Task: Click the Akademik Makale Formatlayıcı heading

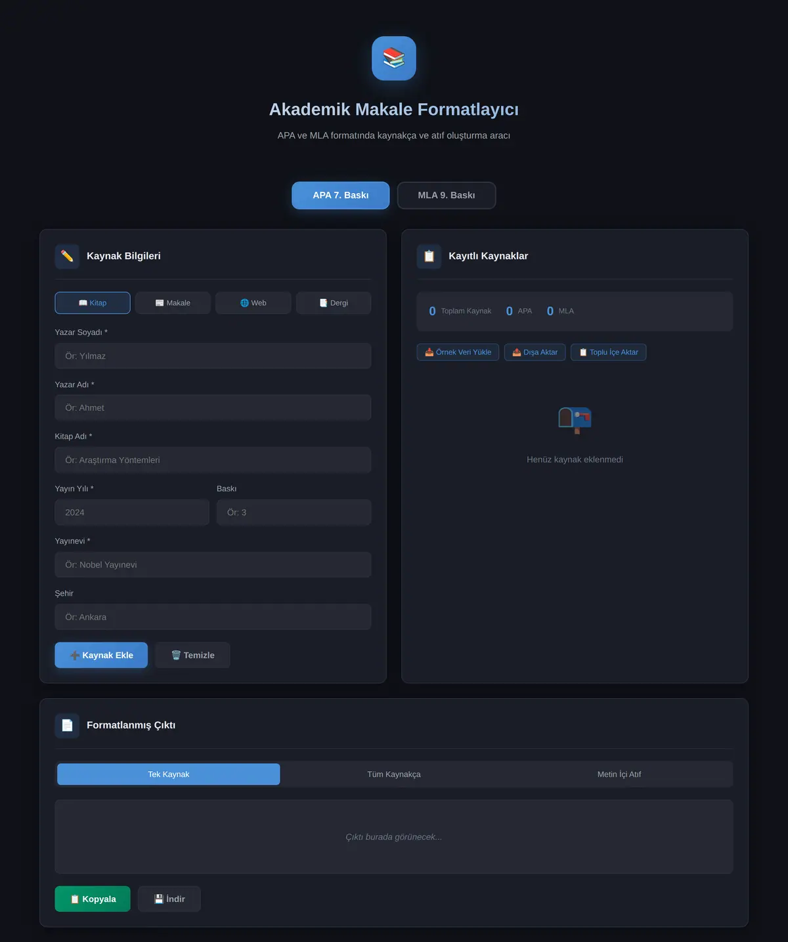Action: [x=394, y=110]
